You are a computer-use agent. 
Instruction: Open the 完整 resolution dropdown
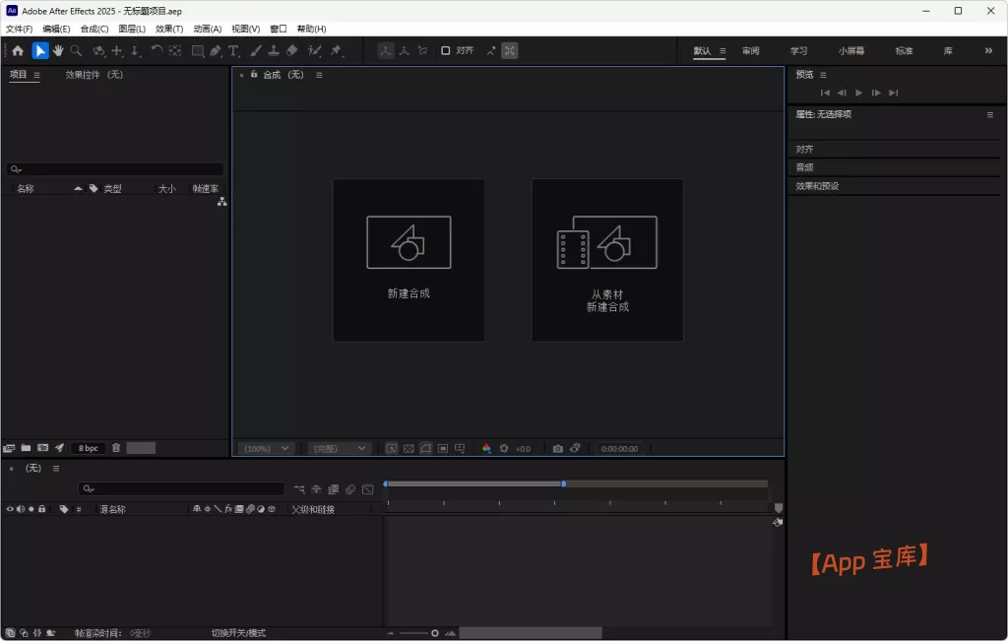coord(339,449)
